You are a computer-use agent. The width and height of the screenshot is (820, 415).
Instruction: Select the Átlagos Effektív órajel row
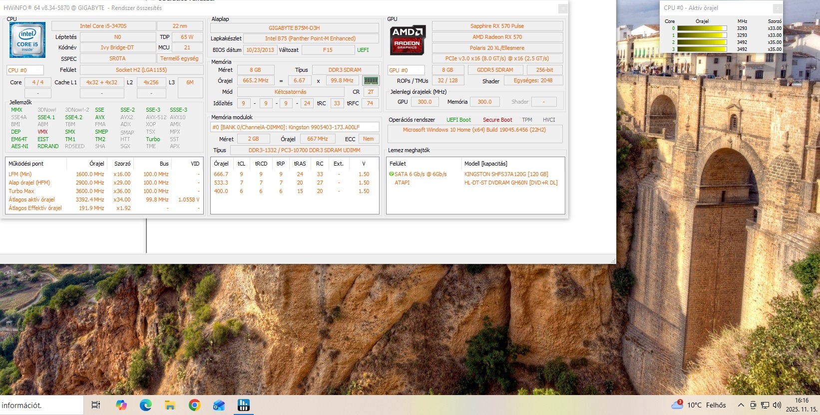(104, 208)
